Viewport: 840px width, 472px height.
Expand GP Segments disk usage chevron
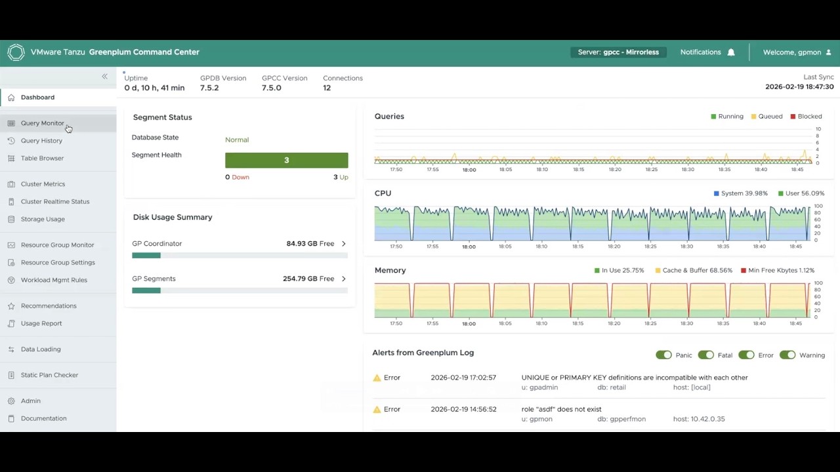click(343, 279)
